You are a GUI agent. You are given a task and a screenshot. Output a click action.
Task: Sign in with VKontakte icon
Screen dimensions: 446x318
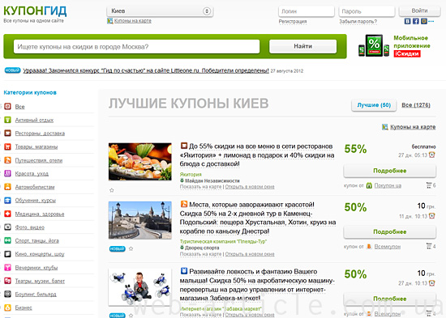tap(407, 21)
